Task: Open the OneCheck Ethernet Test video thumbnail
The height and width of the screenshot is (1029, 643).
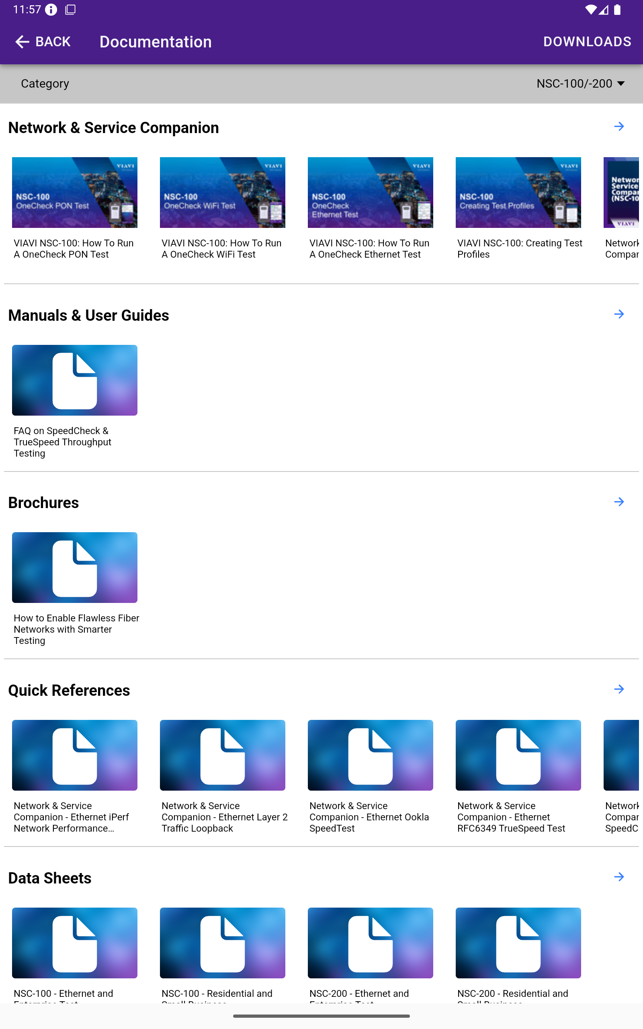Action: [x=371, y=192]
